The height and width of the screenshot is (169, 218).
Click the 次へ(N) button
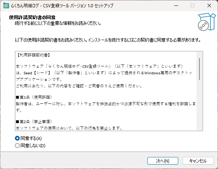163,161
